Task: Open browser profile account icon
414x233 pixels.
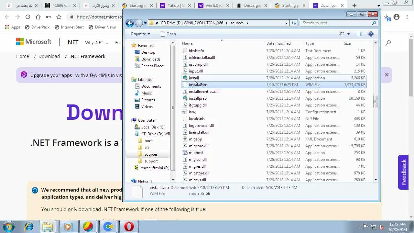Action: [x=397, y=17]
